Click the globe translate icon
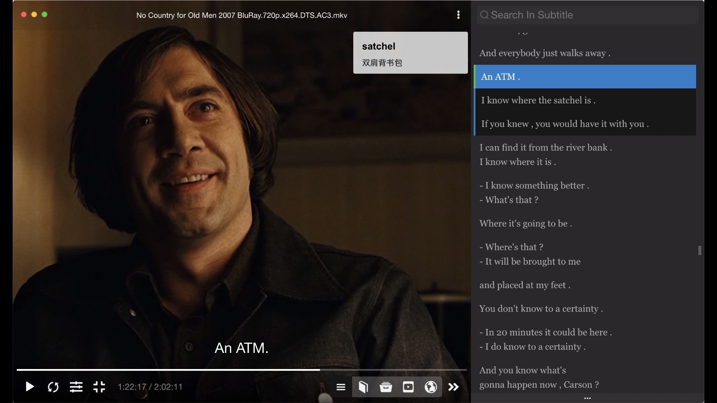 point(431,387)
